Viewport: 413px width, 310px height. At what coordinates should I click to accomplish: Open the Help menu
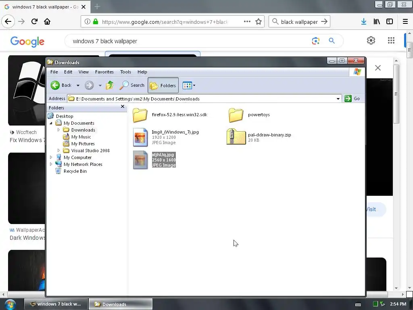pyautogui.click(x=142, y=72)
